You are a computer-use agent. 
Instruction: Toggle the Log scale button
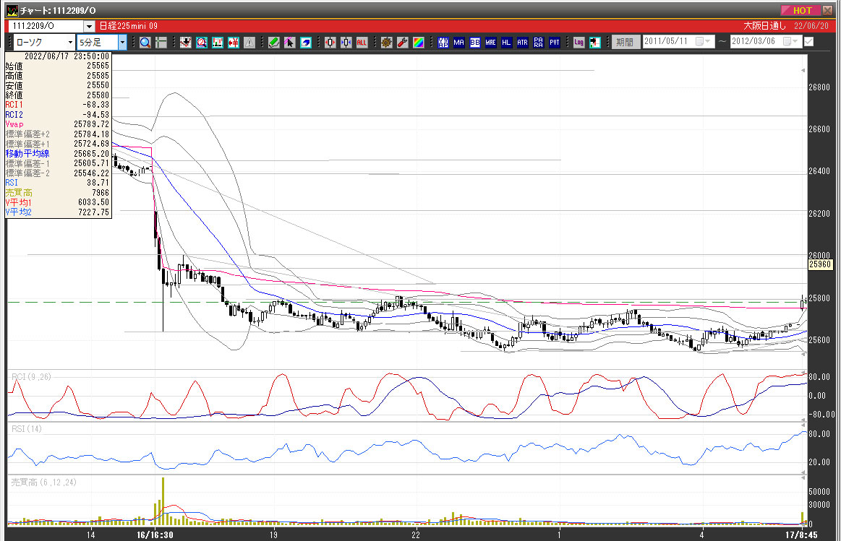click(579, 43)
